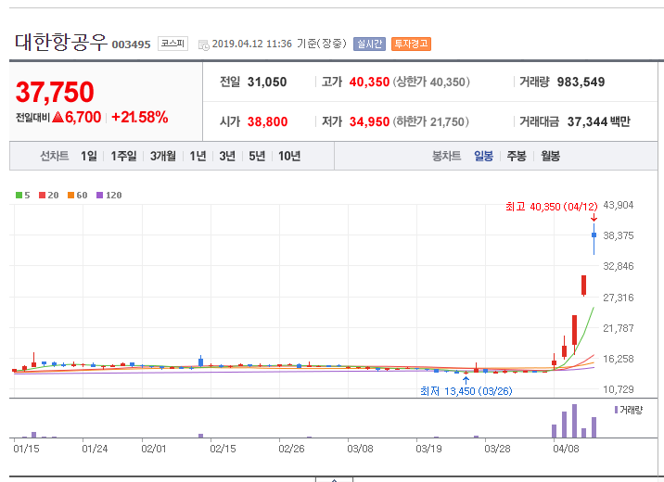Viewport: 664px width, 482px height.
Task: Switch to 주봉 weekly candle chart
Action: click(517, 156)
